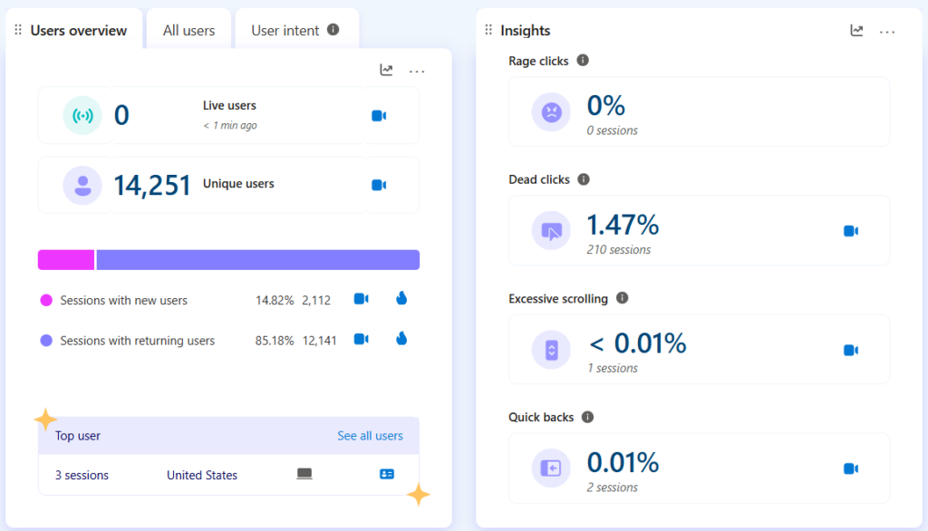View recordings of sessions with new users

coord(361,299)
